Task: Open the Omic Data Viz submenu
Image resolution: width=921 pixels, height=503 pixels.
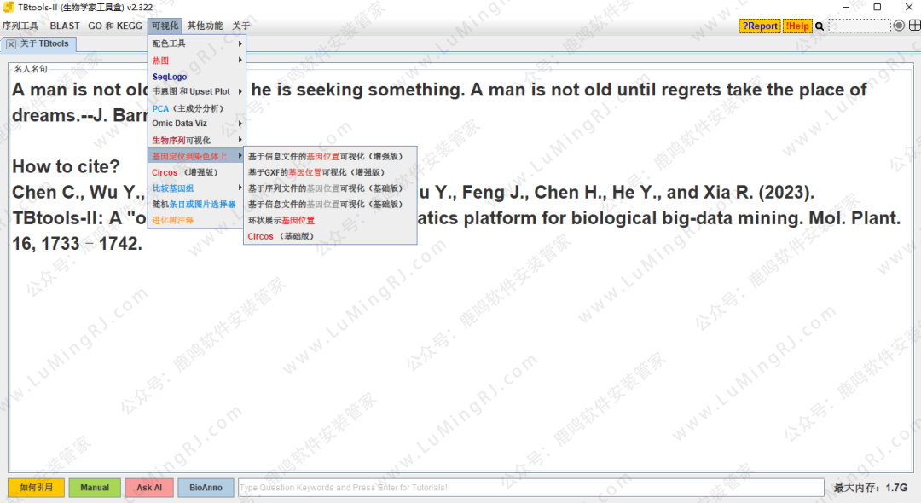Action: (196, 124)
